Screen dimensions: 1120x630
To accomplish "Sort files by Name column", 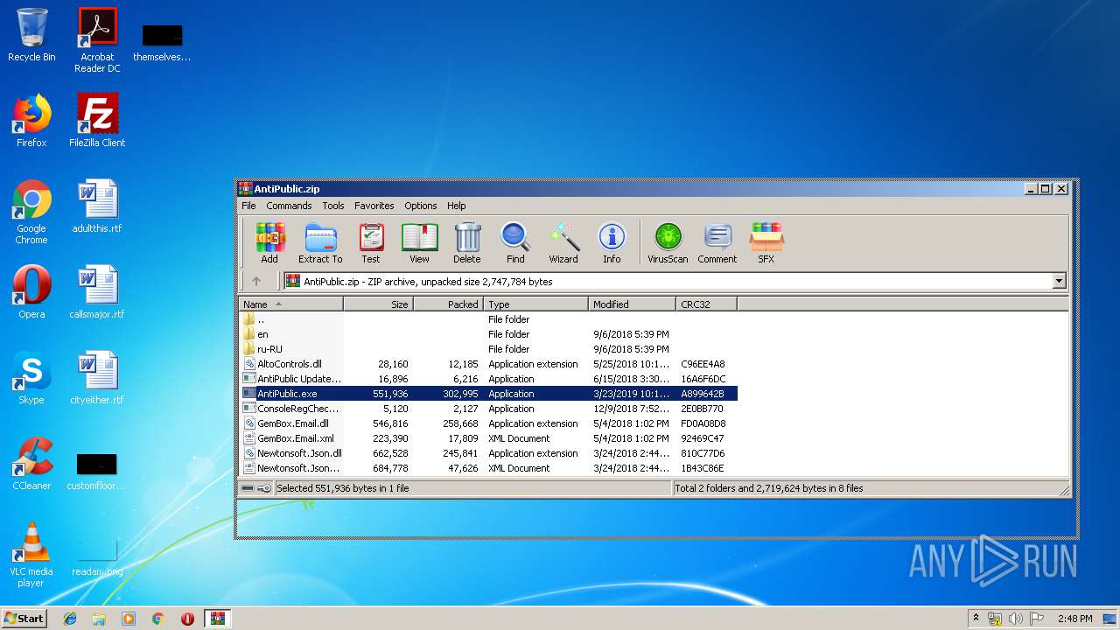I will pos(291,304).
